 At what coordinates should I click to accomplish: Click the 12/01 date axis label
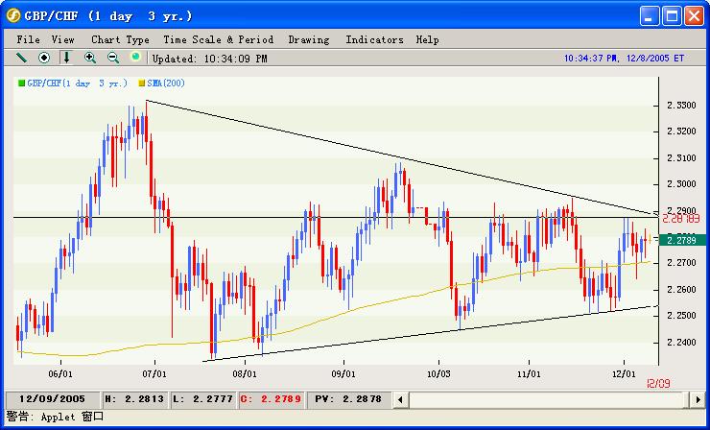(x=624, y=374)
